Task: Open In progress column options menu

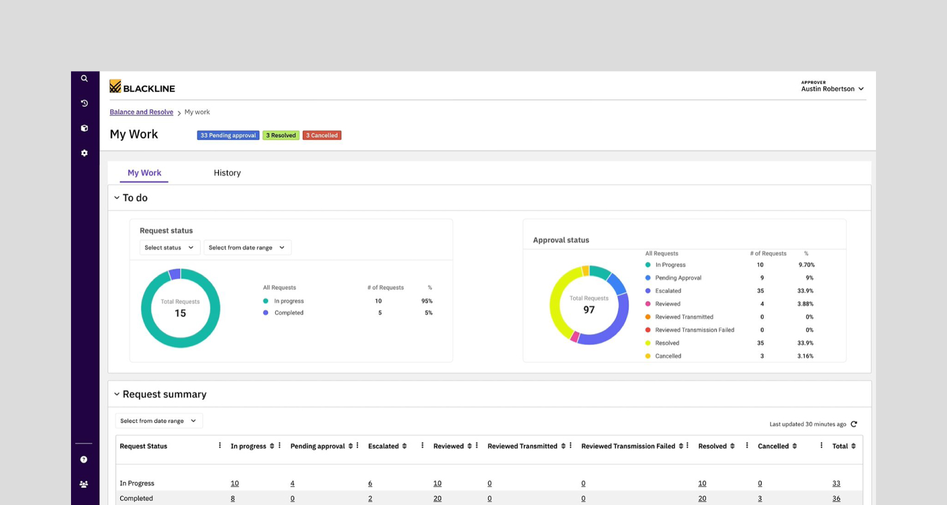Action: pos(279,446)
